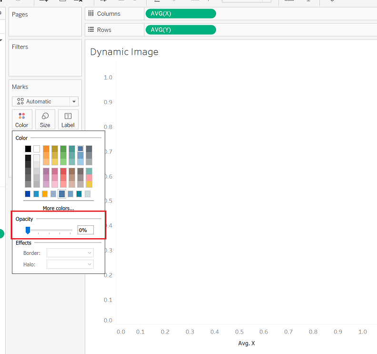This screenshot has width=377, height=354.
Task: Open the Color marks card button
Action: tap(22, 120)
